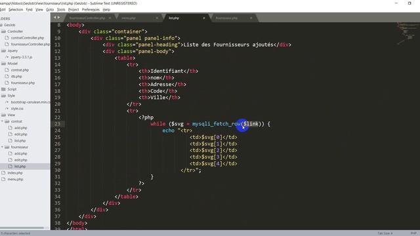Maximize the Sublime Text window
This screenshot has width=420, height=236.
point(409,3)
